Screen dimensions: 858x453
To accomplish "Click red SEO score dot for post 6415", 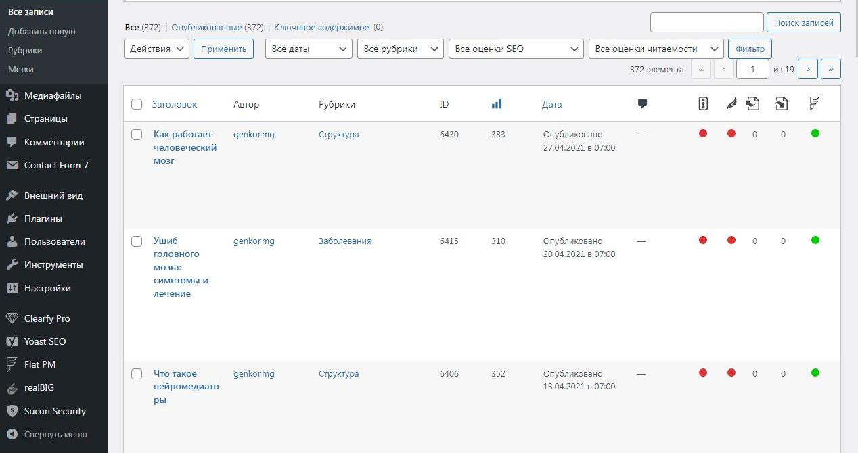I will tap(703, 240).
